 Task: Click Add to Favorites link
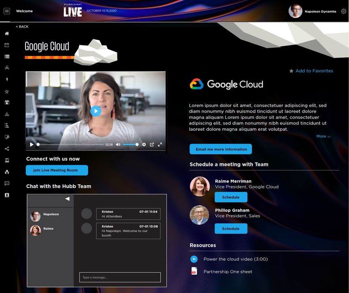pyautogui.click(x=314, y=71)
